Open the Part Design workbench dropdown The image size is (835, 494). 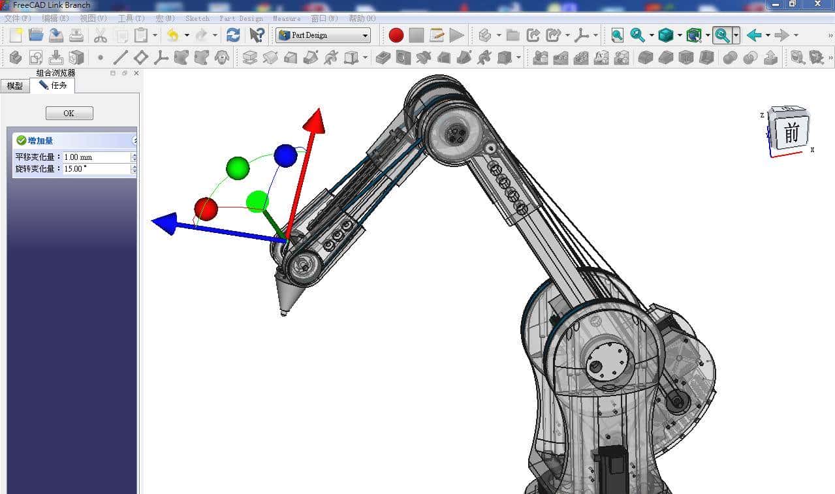[x=323, y=35]
